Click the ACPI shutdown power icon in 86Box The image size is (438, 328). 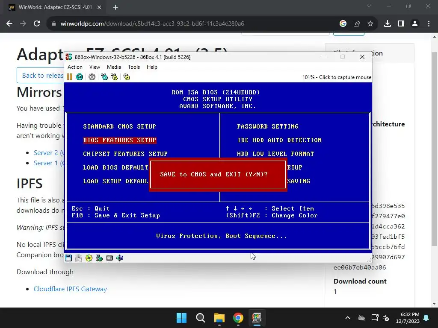pyautogui.click(x=92, y=77)
